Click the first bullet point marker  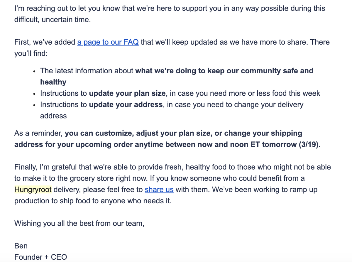[x=35, y=71]
